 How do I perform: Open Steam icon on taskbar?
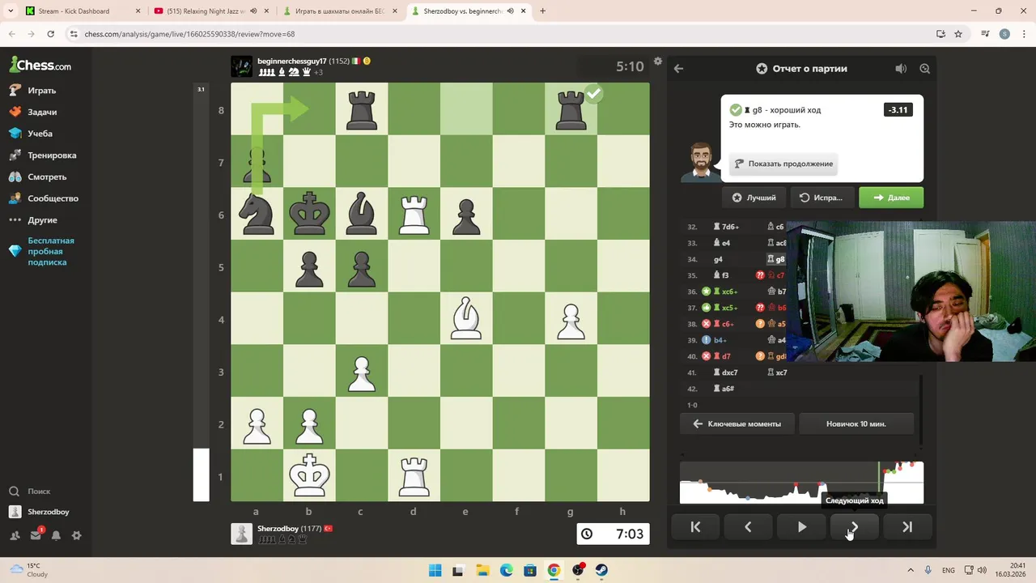601,570
